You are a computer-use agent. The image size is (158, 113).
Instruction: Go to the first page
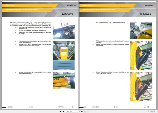coord(61,111)
